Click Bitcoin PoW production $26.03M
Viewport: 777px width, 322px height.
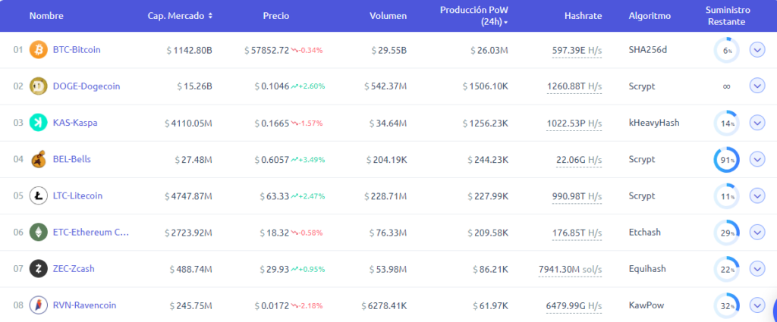pos(488,50)
